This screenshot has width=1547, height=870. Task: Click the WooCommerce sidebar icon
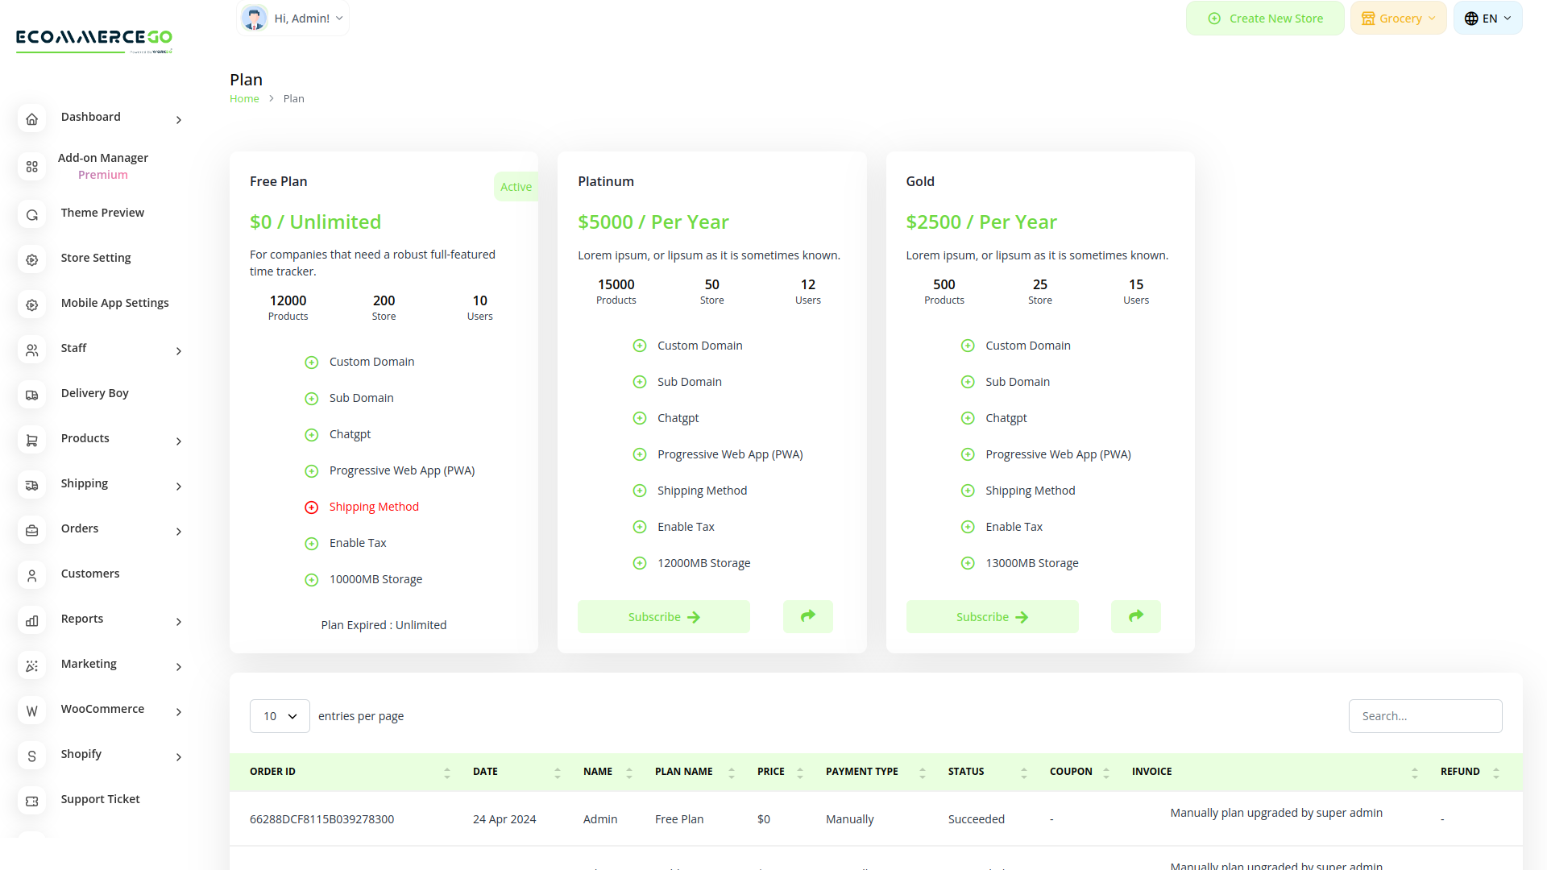pyautogui.click(x=31, y=710)
